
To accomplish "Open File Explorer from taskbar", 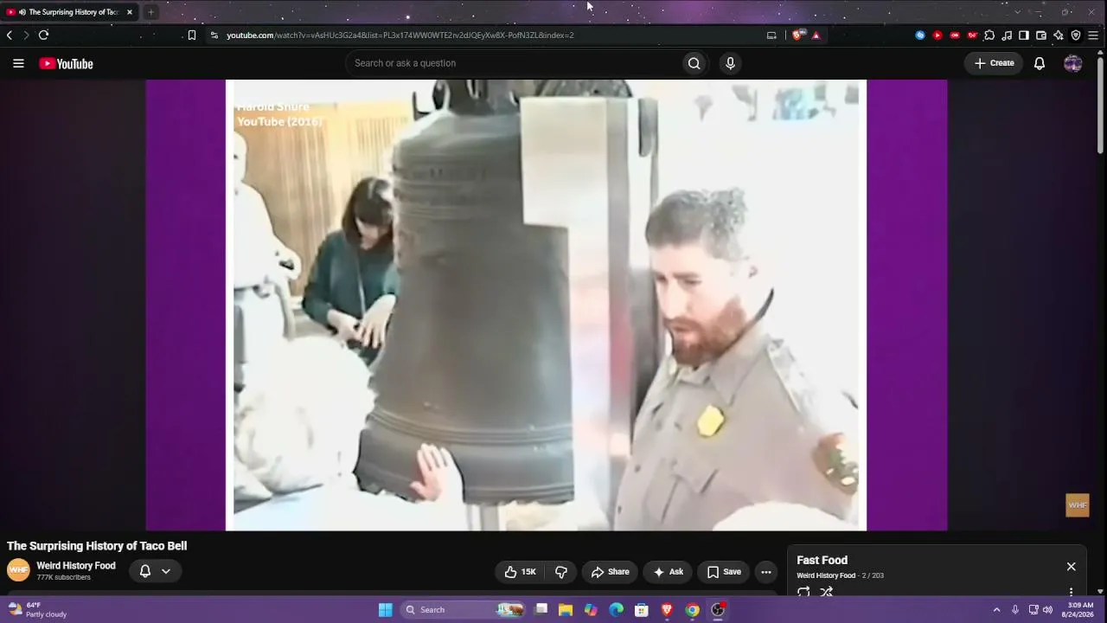I will coord(566,610).
